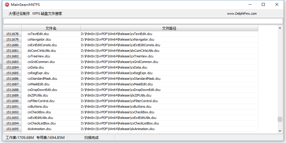Viewport: 286px width, 143px height.
Task: Click the scrollbar down arrow
Action: pos(280,131)
